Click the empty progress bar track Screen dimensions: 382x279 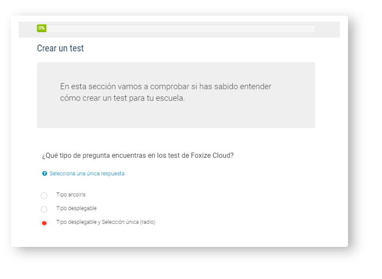click(180, 28)
